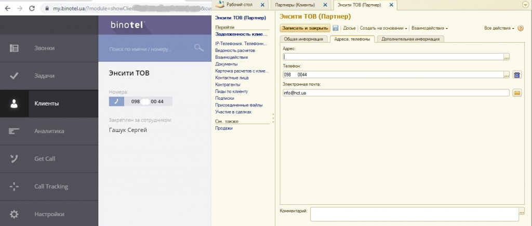Click the Звонки menu label

pyautogui.click(x=44, y=48)
